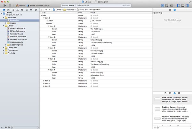Show the Issue navigator warning icon
This screenshot has height=129, width=192.
click(x=18, y=10)
